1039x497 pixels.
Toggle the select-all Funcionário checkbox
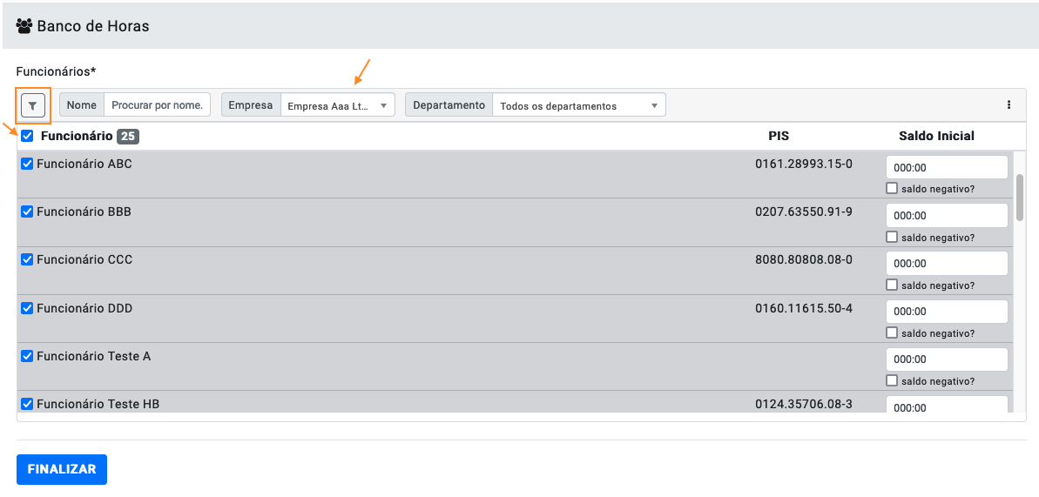click(x=27, y=137)
